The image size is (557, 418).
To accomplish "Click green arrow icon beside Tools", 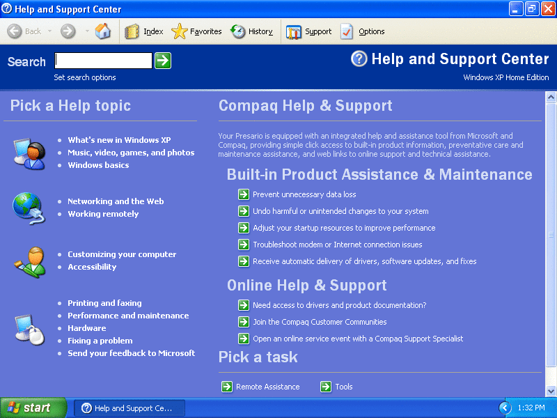I will (x=326, y=387).
